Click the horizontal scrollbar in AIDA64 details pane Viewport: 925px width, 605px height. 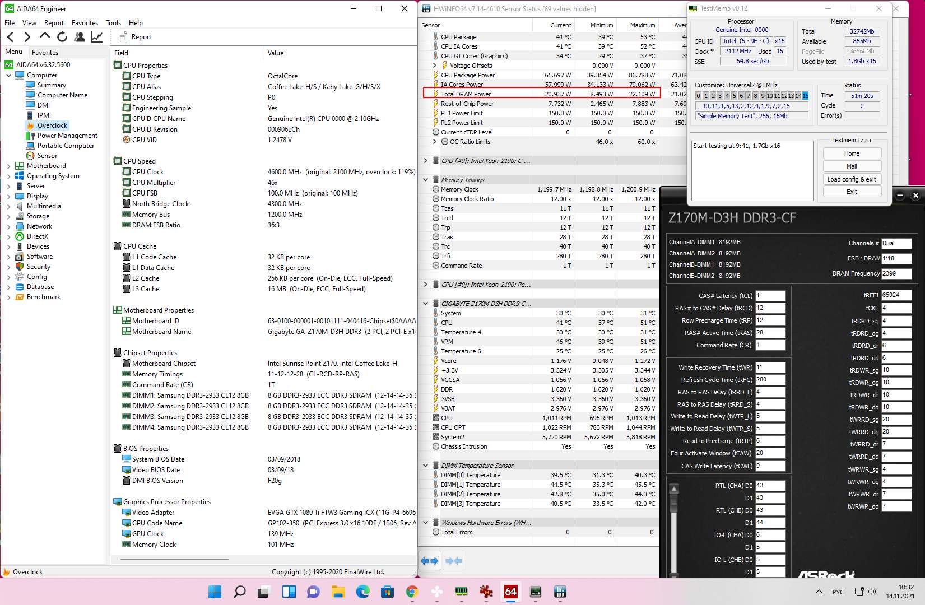click(173, 559)
